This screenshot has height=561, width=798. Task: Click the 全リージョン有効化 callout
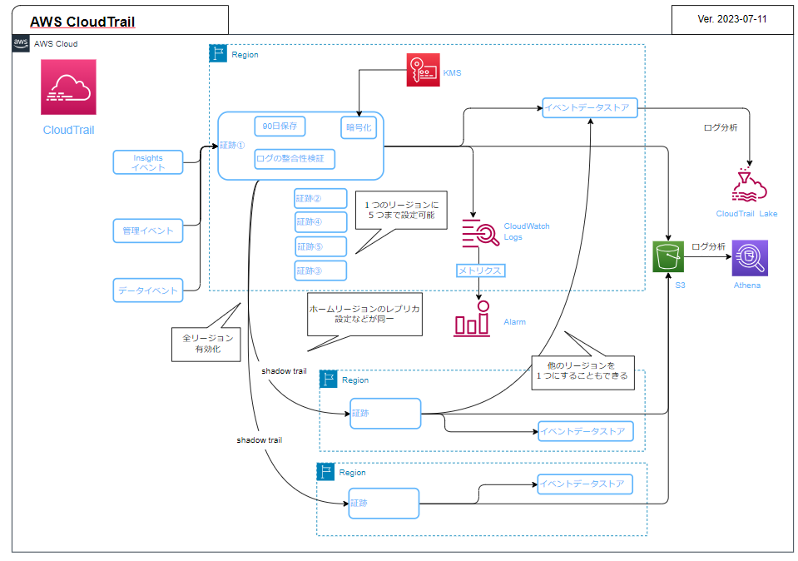(206, 344)
